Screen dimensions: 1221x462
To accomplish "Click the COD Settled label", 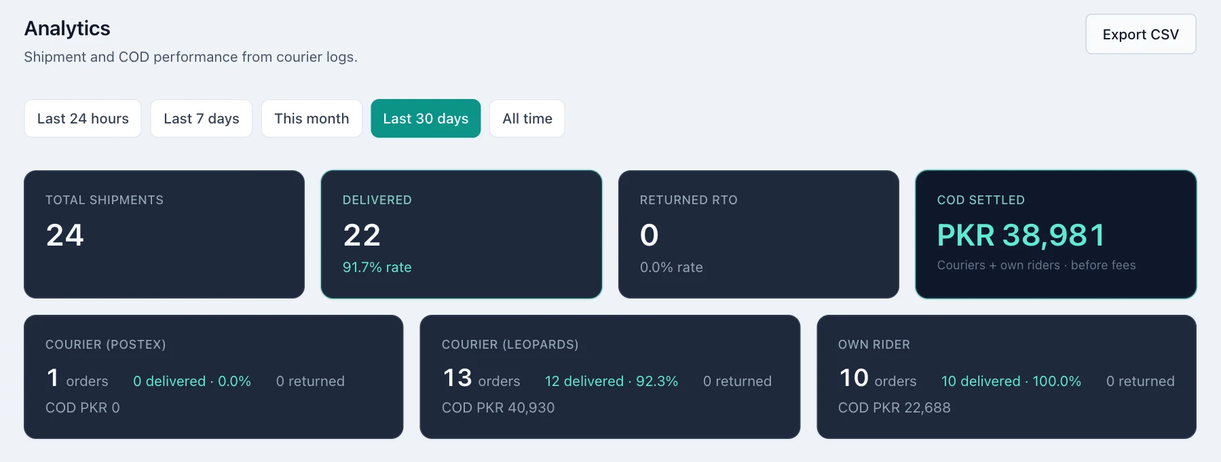I will (x=981, y=200).
